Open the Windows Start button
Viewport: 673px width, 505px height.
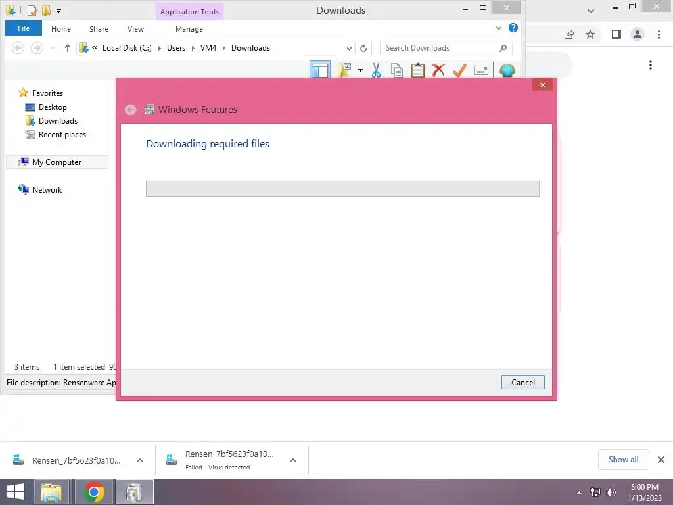pos(16,492)
